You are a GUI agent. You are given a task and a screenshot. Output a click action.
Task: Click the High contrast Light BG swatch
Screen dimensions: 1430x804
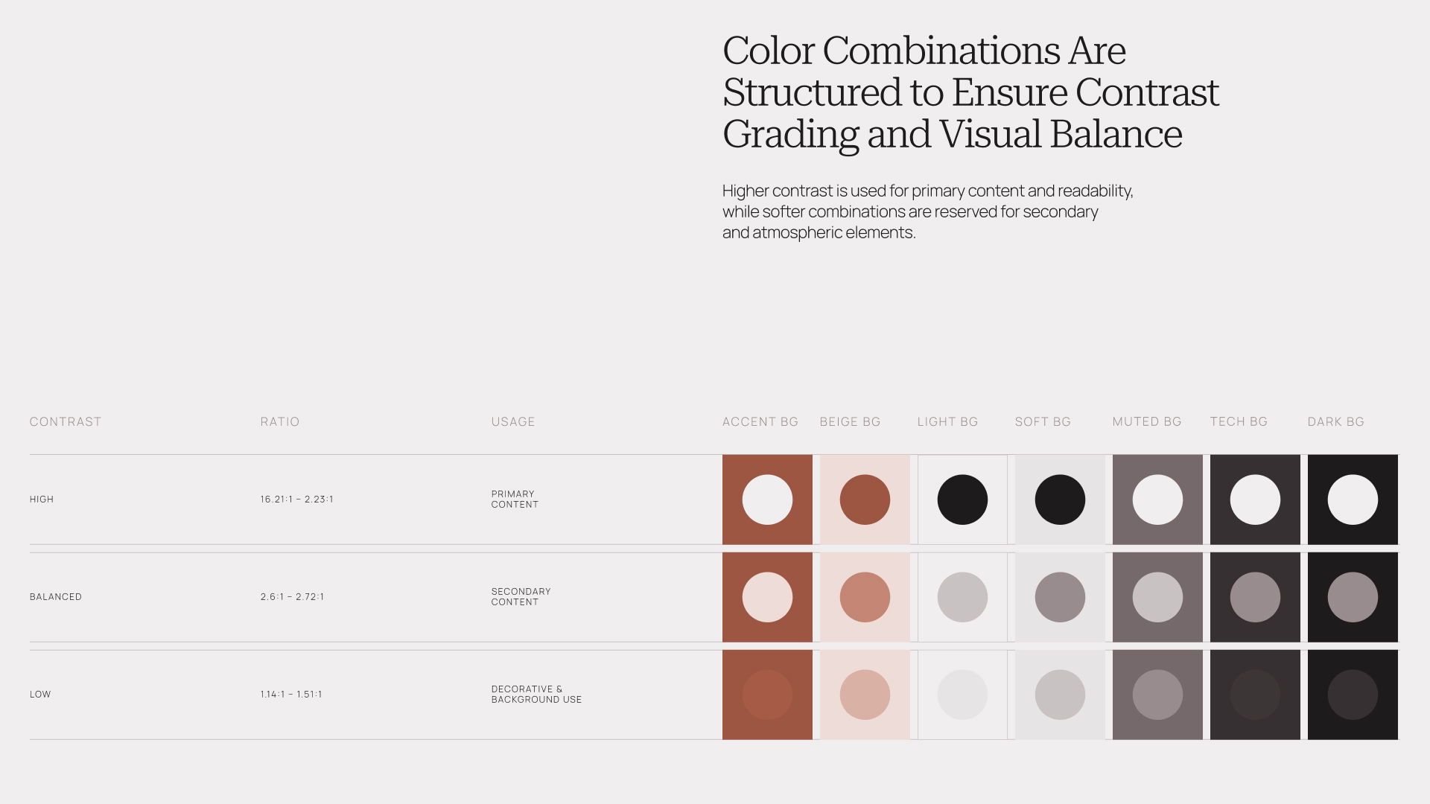click(x=962, y=500)
